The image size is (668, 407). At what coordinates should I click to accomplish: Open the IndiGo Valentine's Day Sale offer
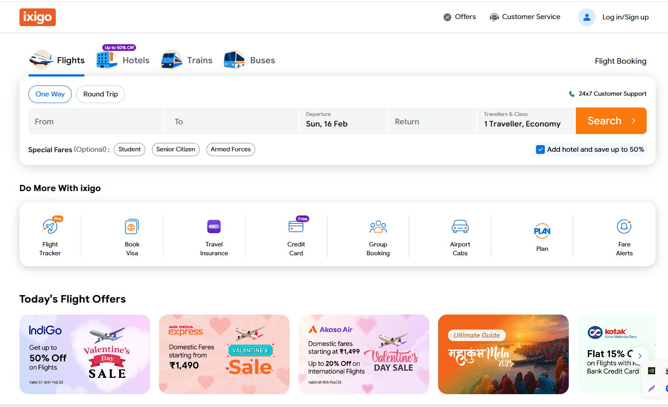point(85,354)
